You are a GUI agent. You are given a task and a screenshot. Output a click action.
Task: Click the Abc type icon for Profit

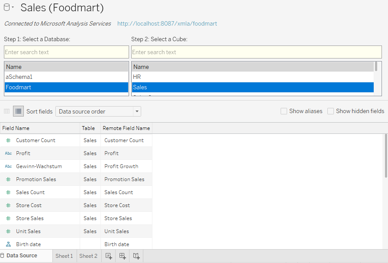(x=8, y=153)
